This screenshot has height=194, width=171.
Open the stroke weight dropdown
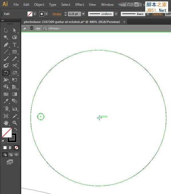coord(84,14)
